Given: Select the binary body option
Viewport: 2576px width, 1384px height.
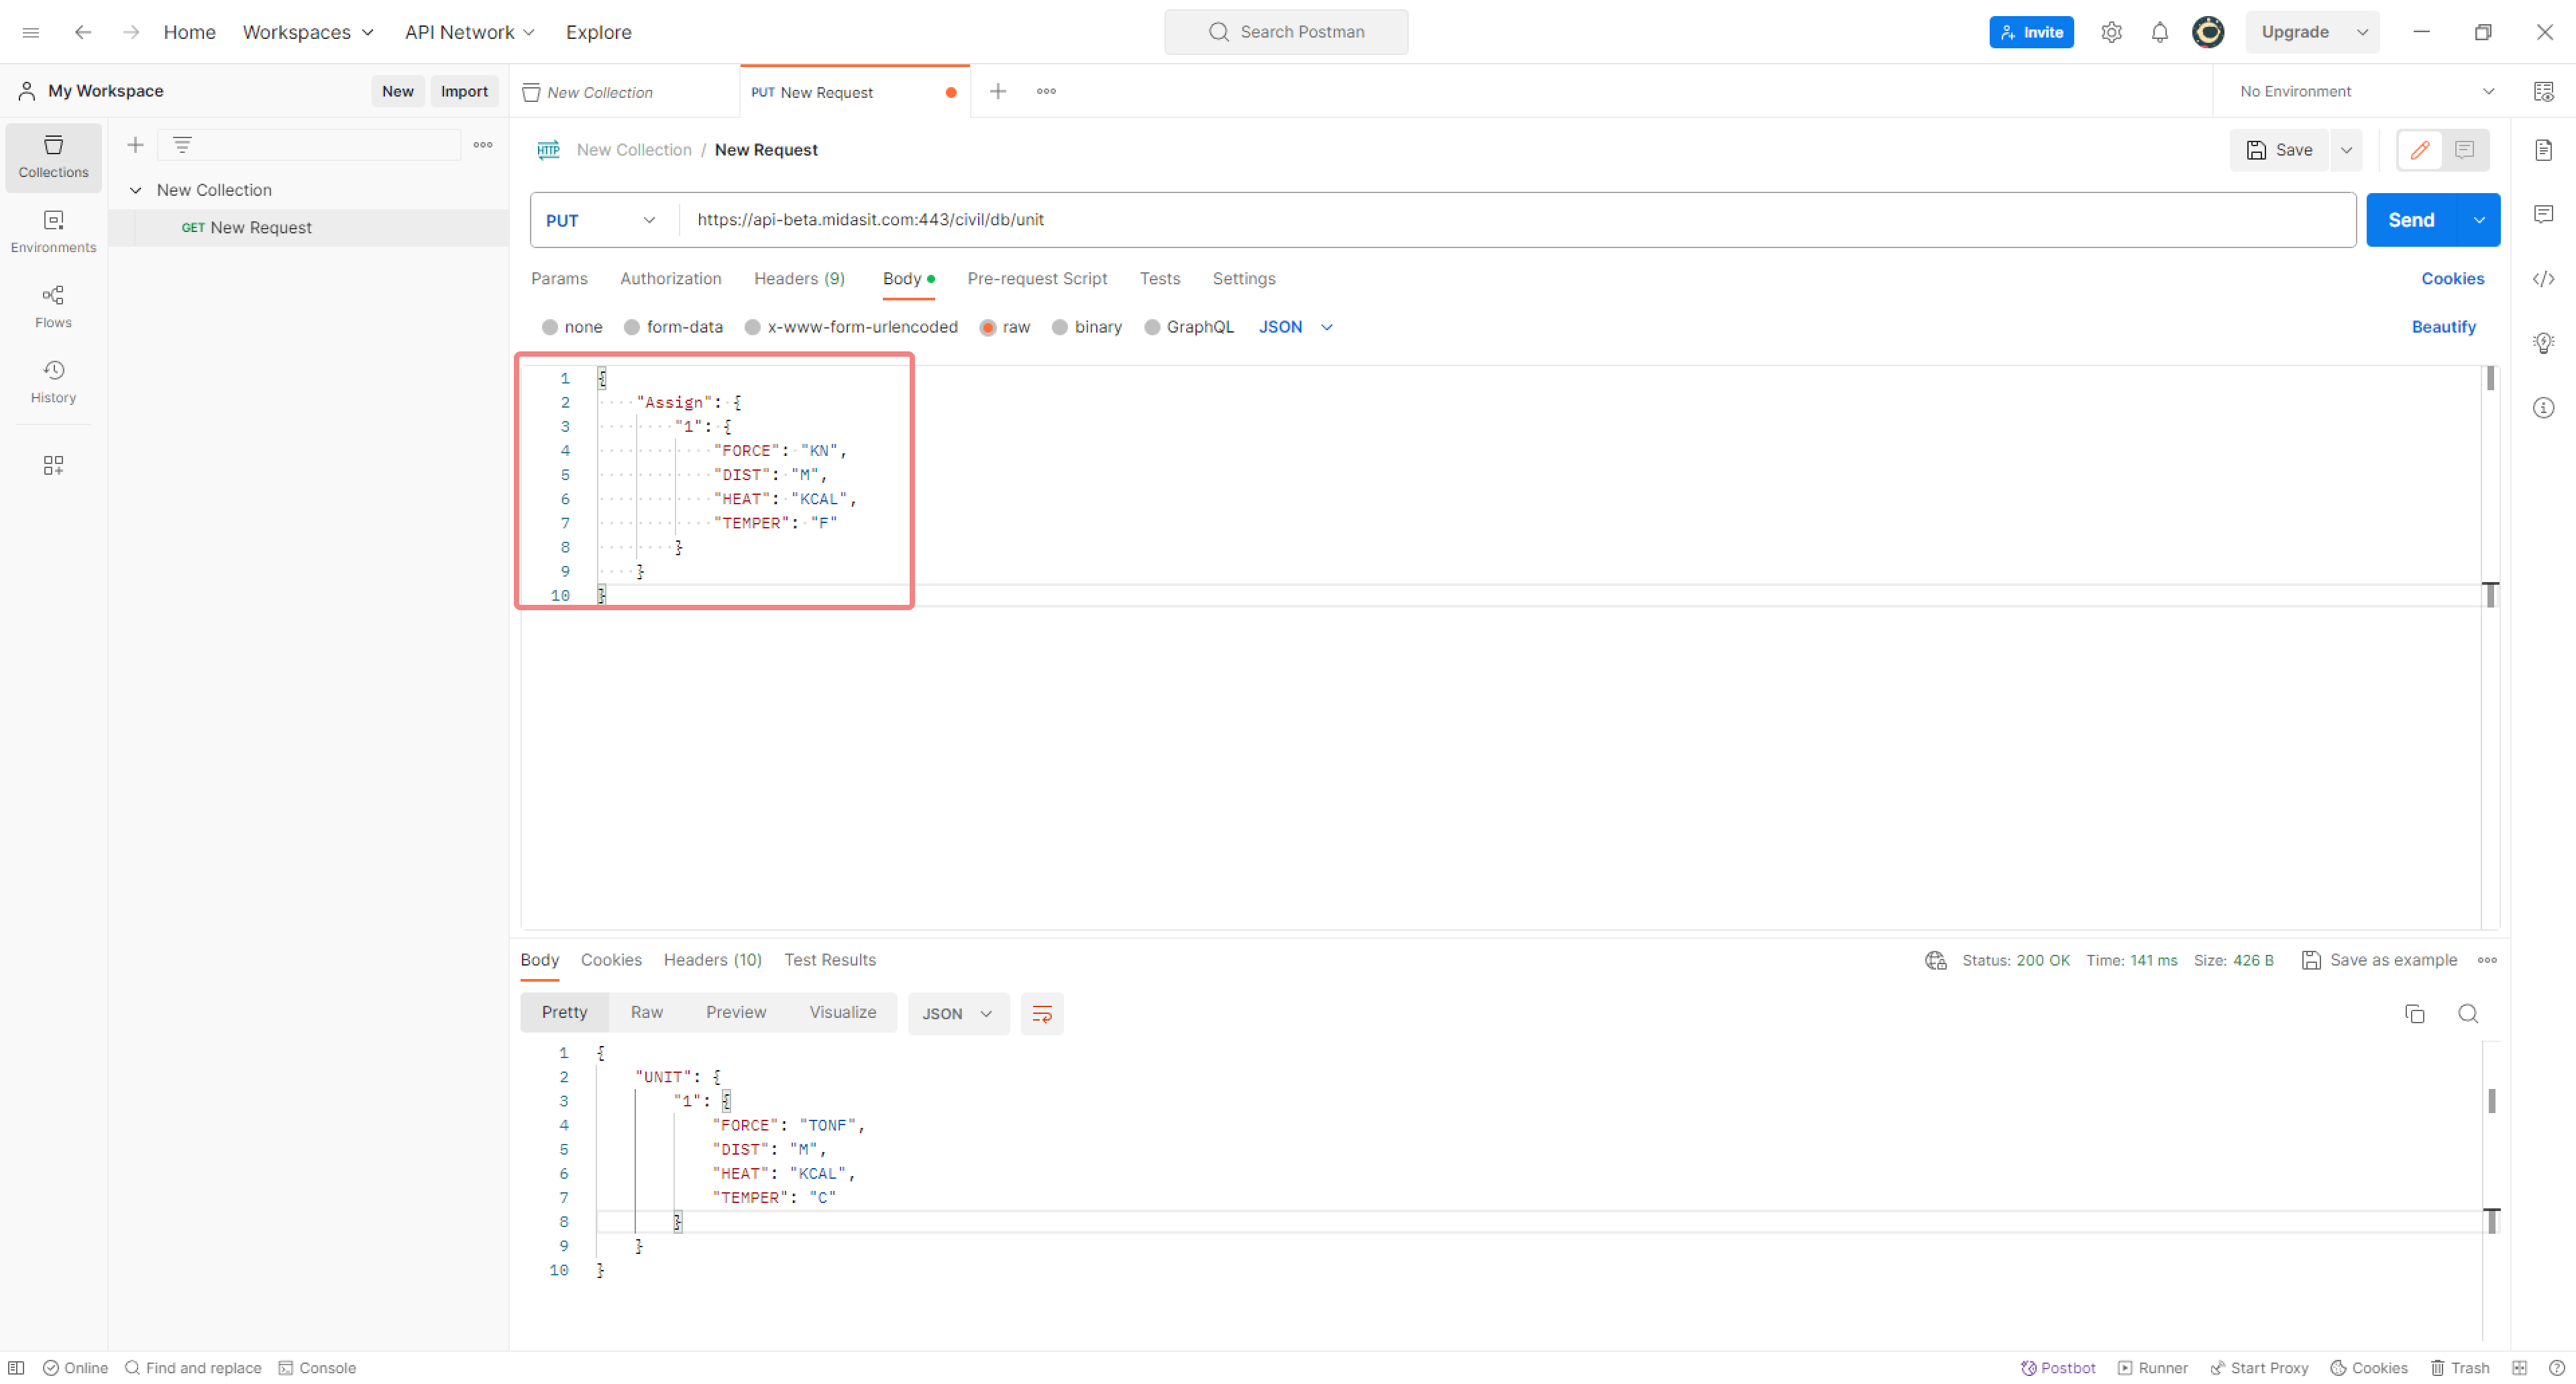Looking at the screenshot, I should (1087, 327).
